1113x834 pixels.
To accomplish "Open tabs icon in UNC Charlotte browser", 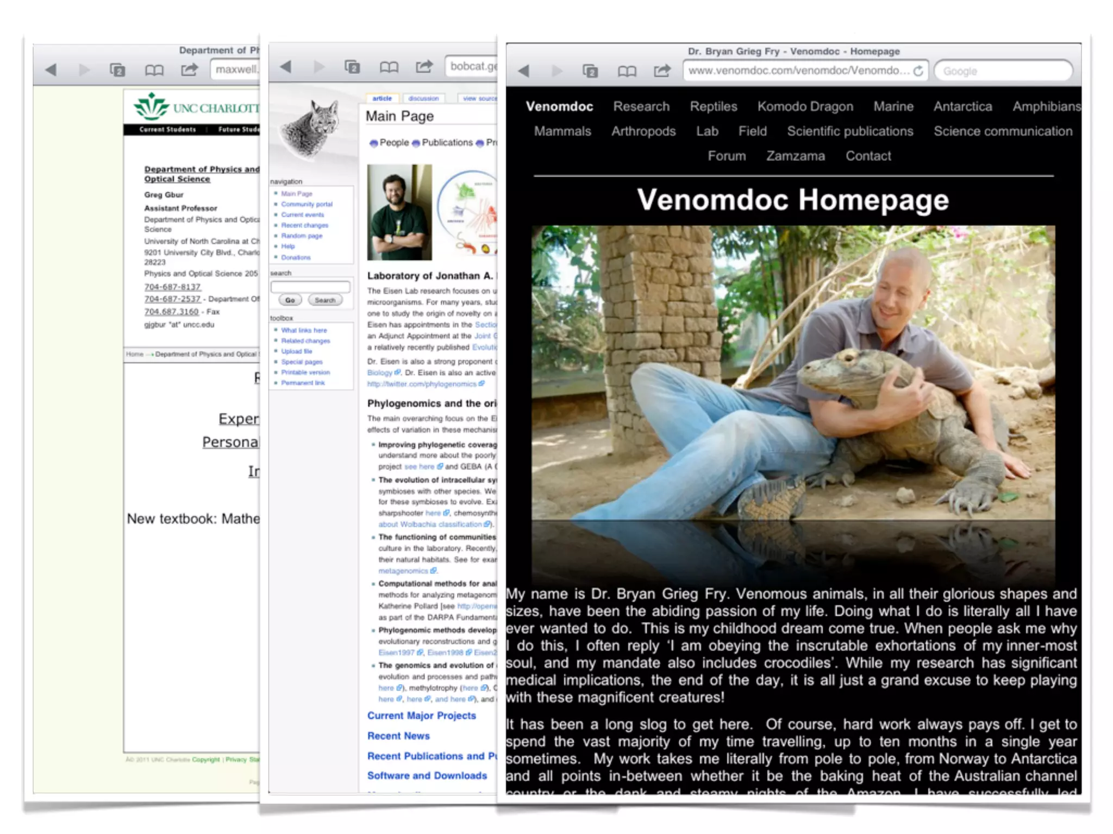I will (117, 69).
